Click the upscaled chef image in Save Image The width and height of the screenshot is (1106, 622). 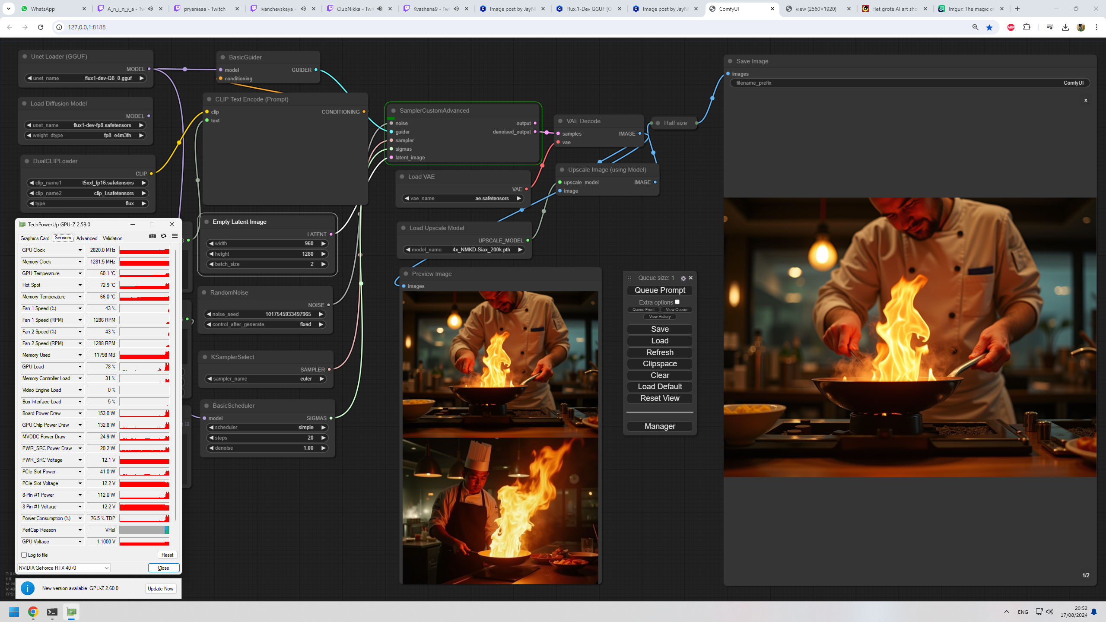(x=910, y=337)
